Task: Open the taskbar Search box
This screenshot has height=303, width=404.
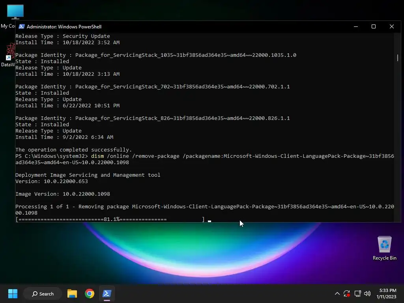Action: coord(43,294)
